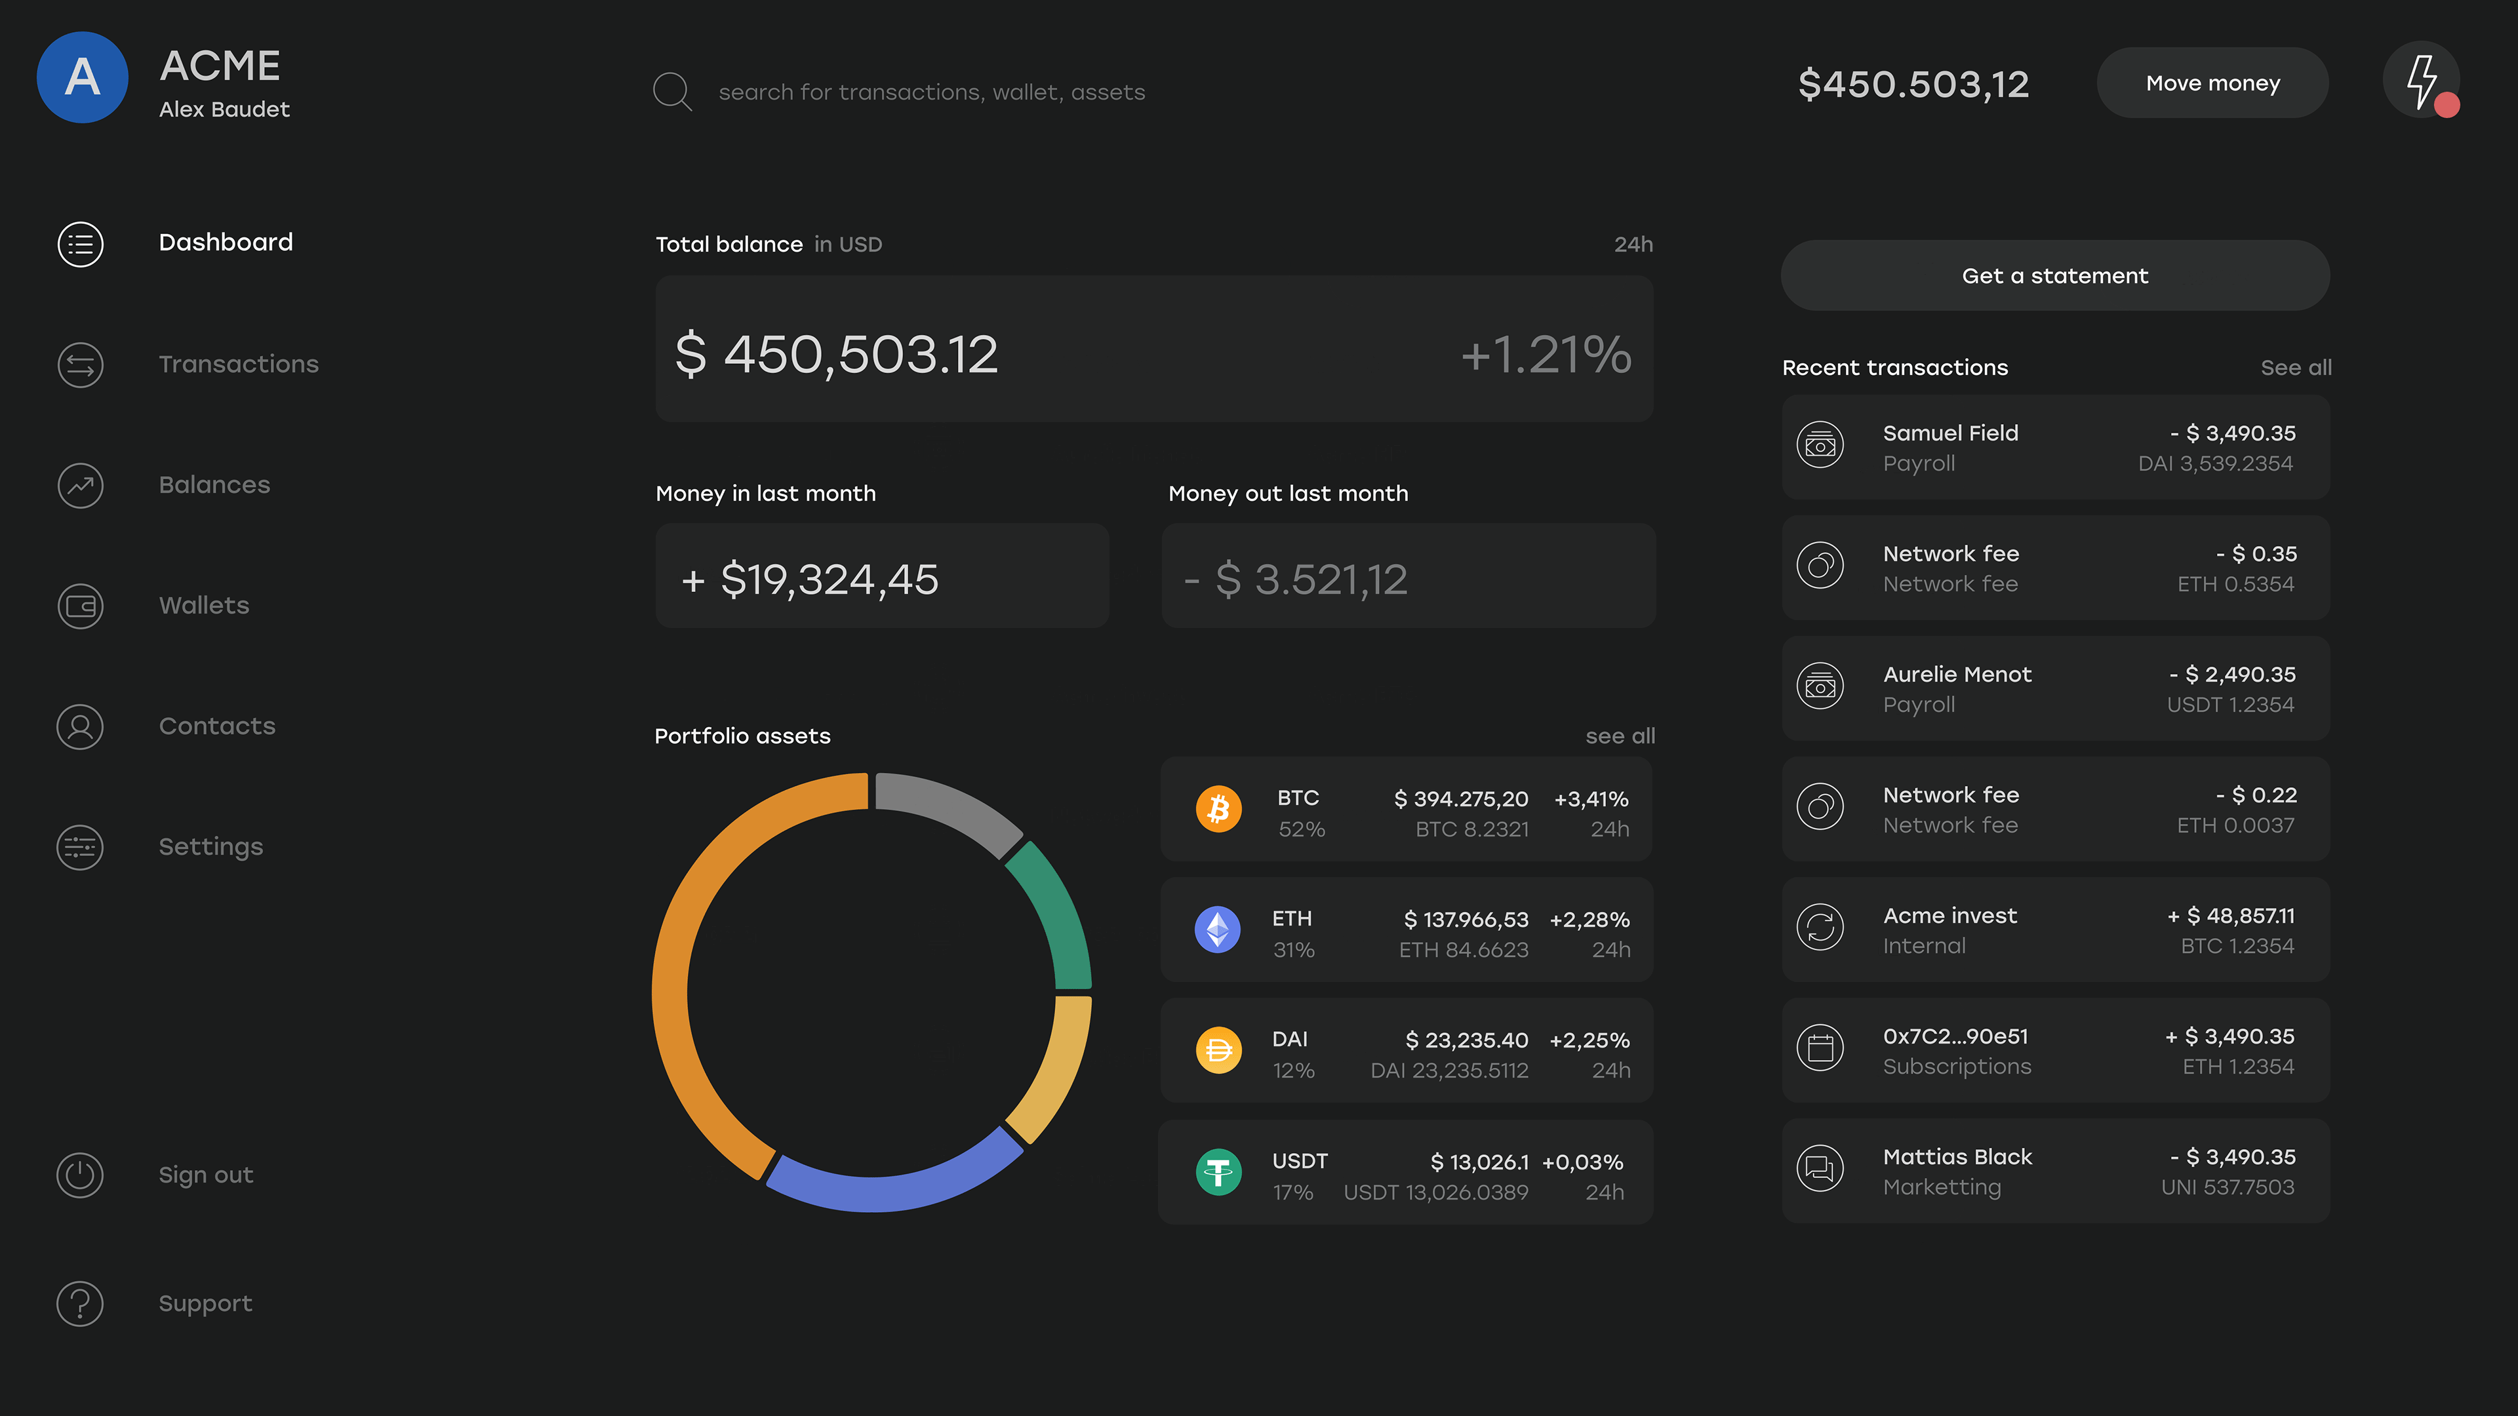Click the Tether USDT coin icon

[1218, 1171]
